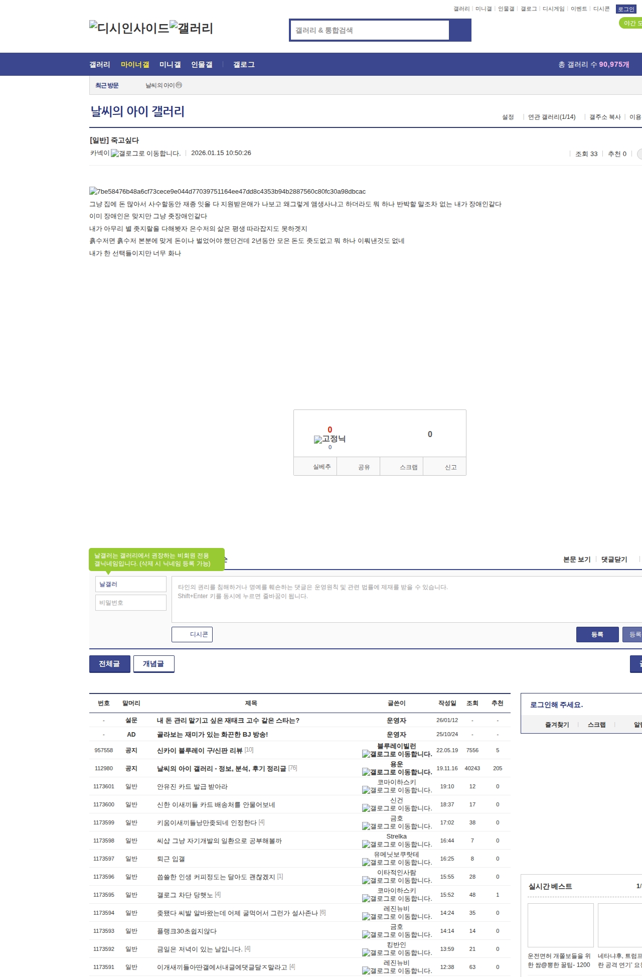The height and width of the screenshot is (977, 642).
Task: Focus the 갤러리 & 통합검색 search field
Action: tap(370, 30)
